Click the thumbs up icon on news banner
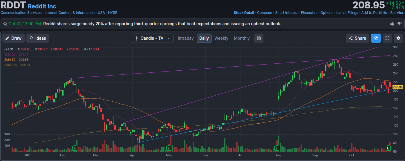The image size is (405, 161). 392,24
